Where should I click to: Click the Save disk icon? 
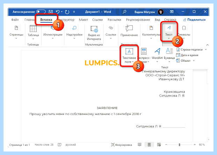pos(51,12)
